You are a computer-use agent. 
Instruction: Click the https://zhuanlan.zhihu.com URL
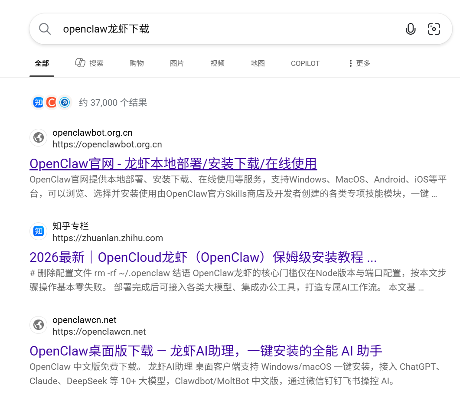click(108, 238)
